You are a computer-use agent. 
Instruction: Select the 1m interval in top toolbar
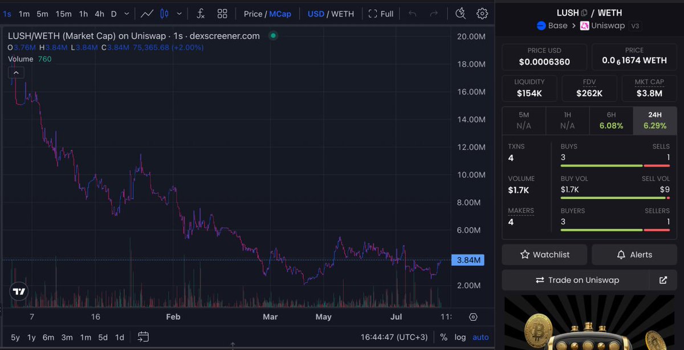(x=24, y=14)
